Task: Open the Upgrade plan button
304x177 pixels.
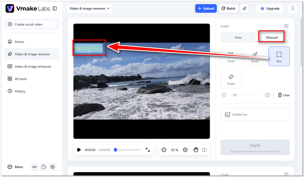Action: pos(270,9)
